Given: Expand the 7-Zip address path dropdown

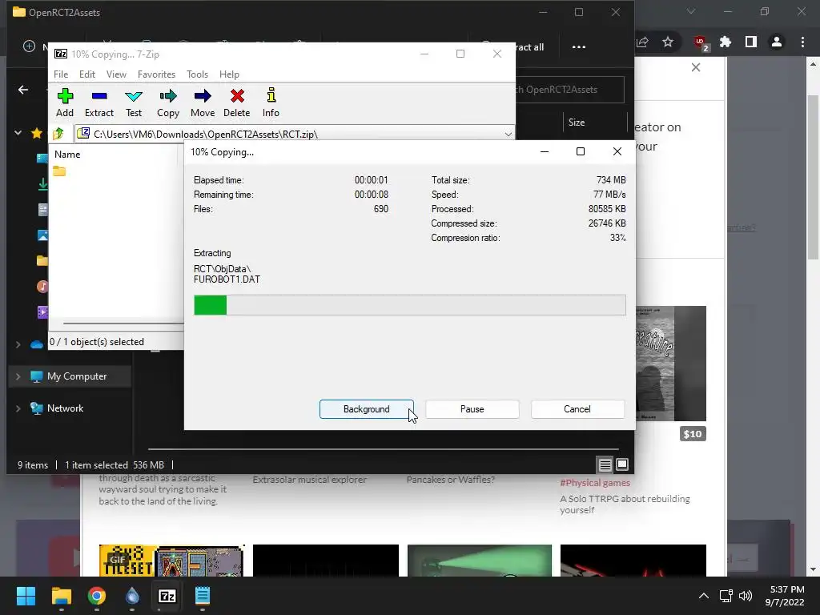Looking at the screenshot, I should pos(508,134).
